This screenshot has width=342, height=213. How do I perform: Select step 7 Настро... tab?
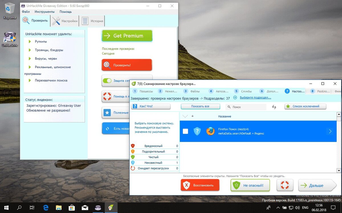click(x=295, y=91)
